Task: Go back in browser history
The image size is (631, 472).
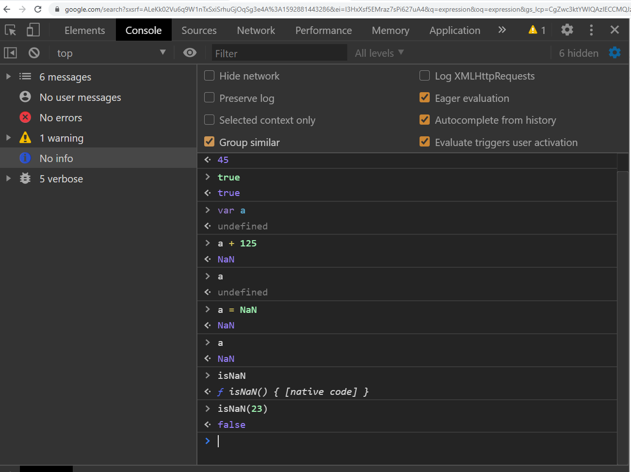Action: pyautogui.click(x=7, y=9)
